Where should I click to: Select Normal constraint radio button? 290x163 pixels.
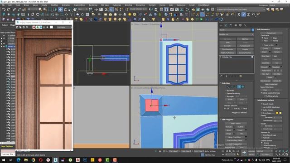pos(271,41)
